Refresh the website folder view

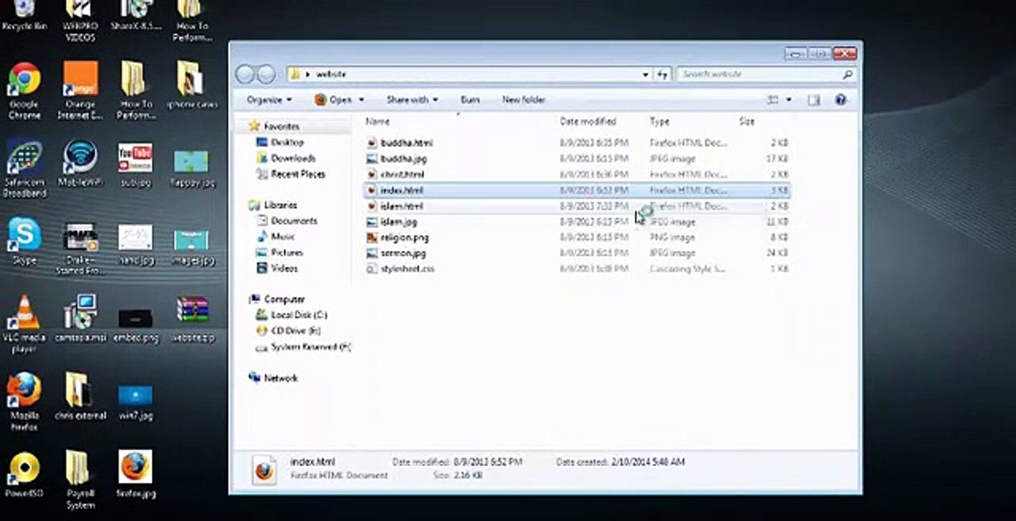tap(663, 75)
